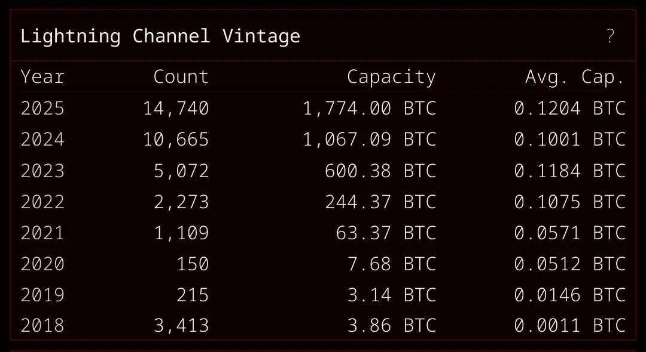
Task: Click the 2023 year cell
Action: (x=42, y=171)
